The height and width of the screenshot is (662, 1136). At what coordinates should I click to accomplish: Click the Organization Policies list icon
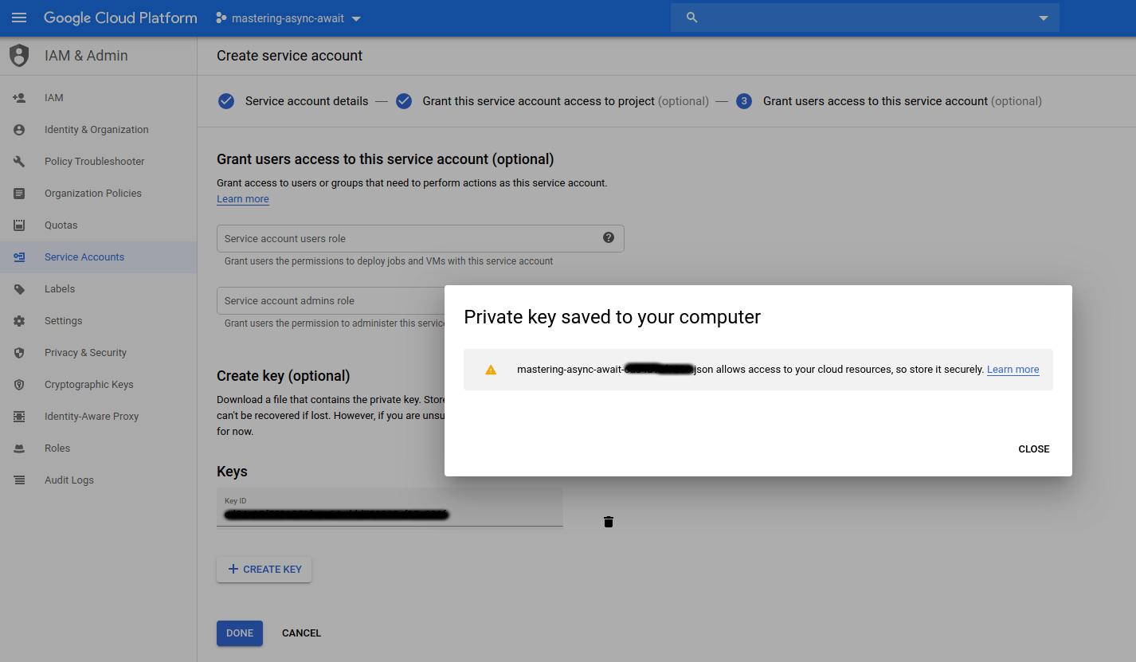[19, 194]
